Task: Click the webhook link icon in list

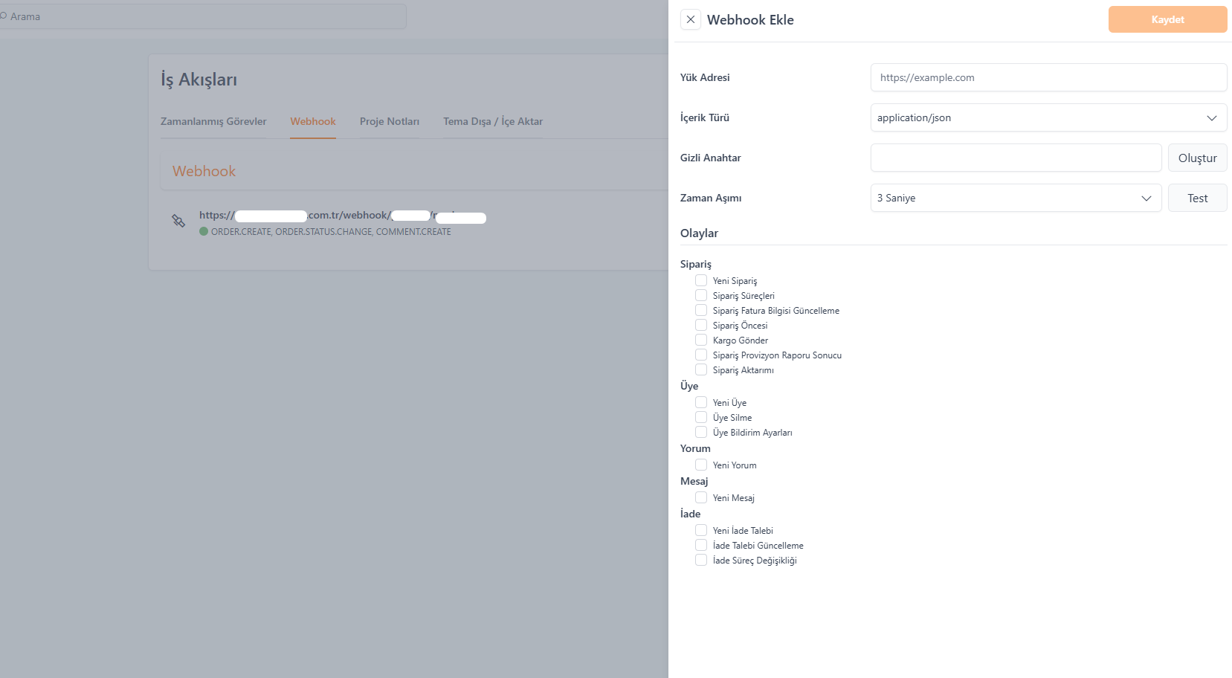Action: [178, 221]
